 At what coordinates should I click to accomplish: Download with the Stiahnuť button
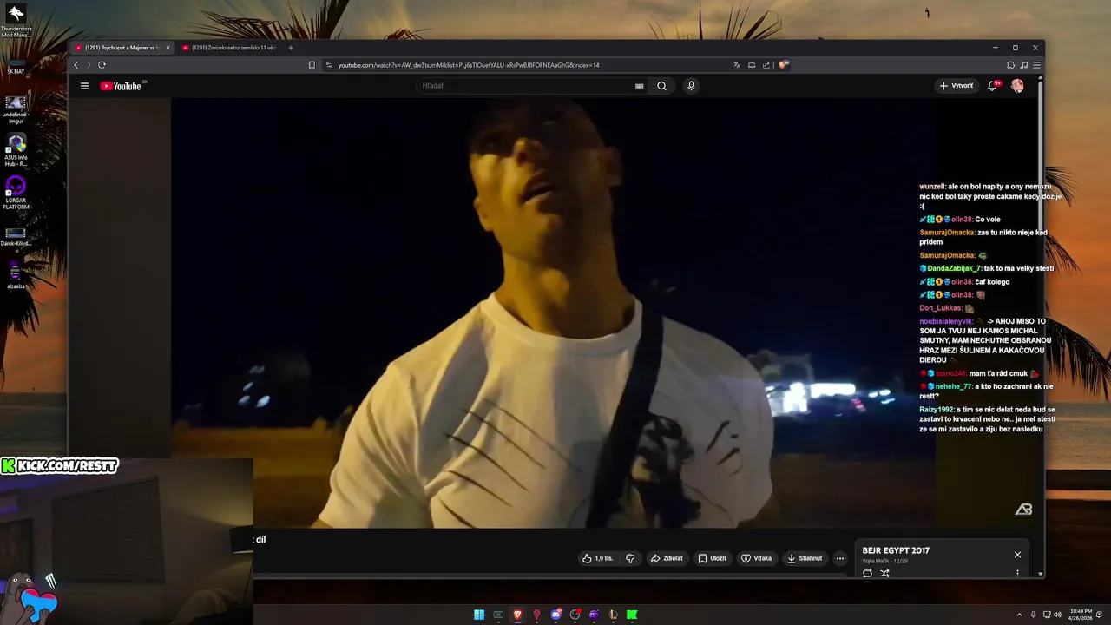pyautogui.click(x=805, y=558)
